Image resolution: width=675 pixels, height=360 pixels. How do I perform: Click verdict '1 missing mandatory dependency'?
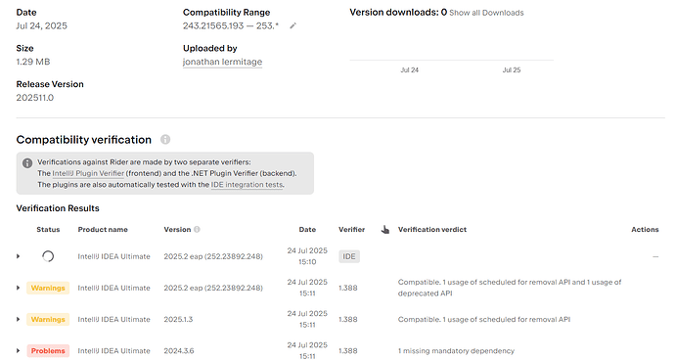(456, 350)
